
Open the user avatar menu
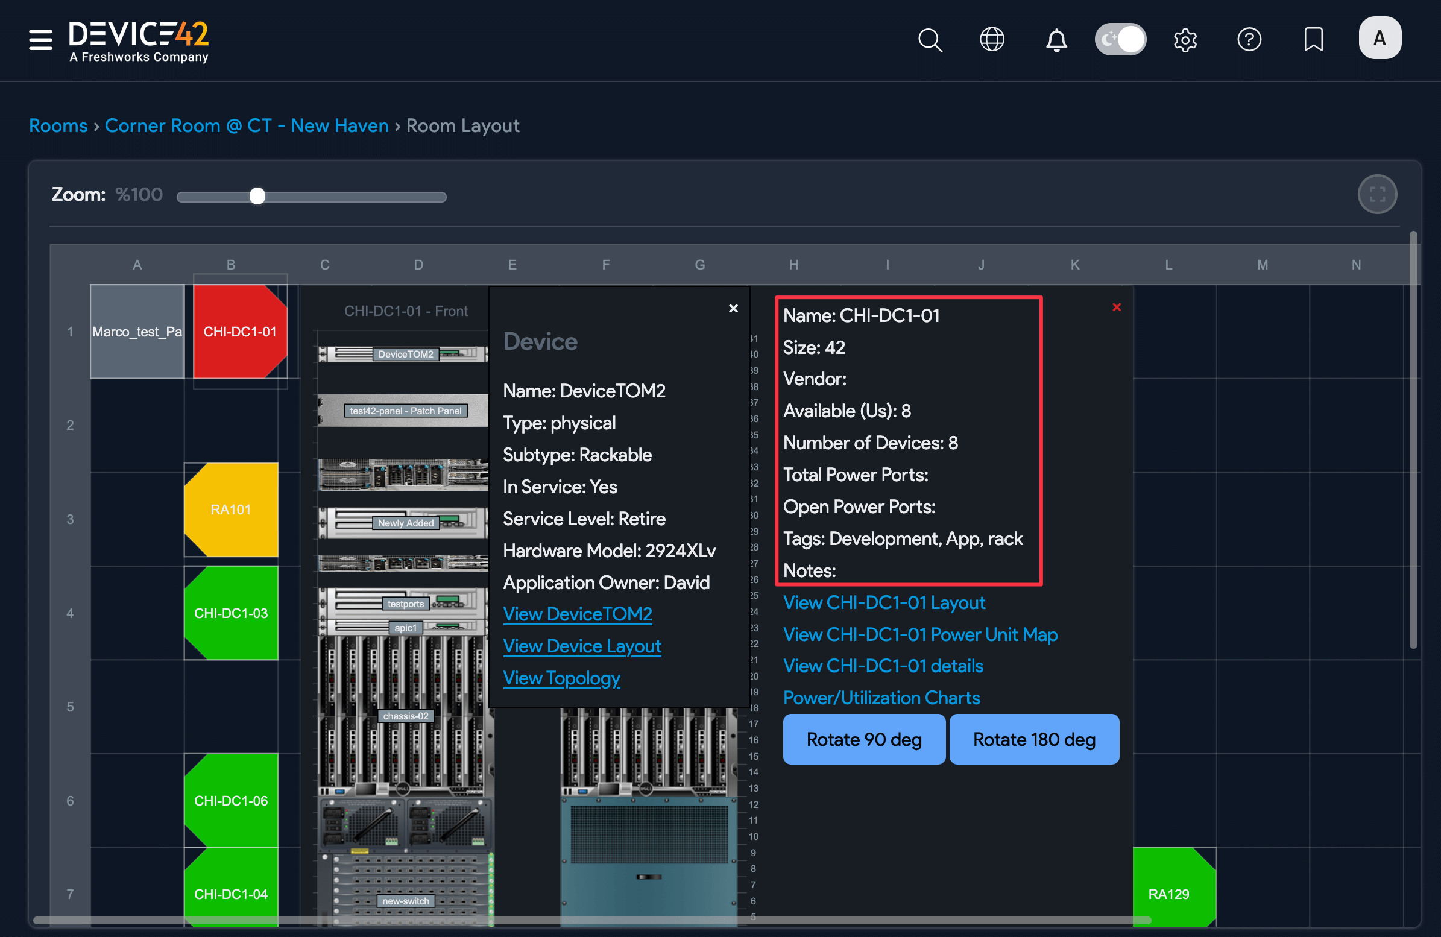point(1380,38)
